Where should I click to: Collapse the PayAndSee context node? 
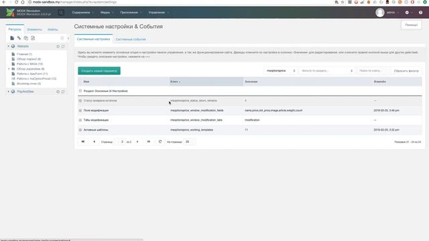tap(9, 92)
